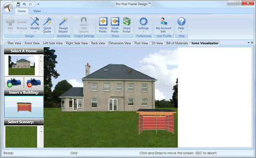Click the Home Photo icon
256x158 pixels.
pos(103,25)
